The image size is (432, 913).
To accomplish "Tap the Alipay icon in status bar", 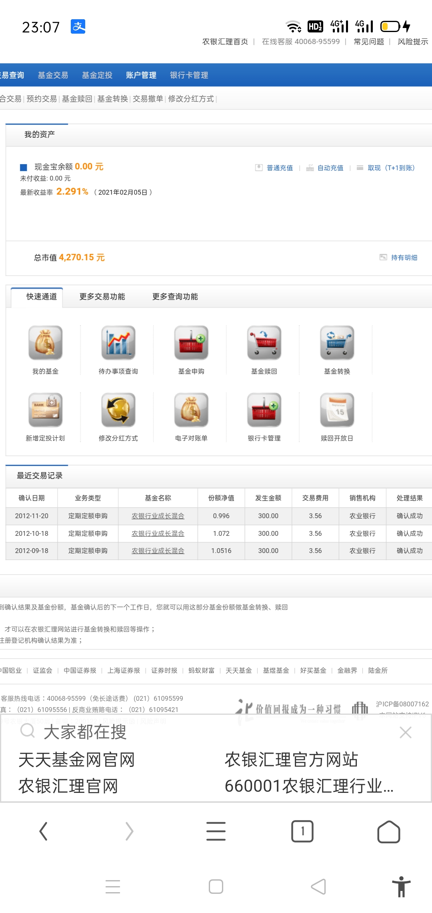I will (78, 26).
